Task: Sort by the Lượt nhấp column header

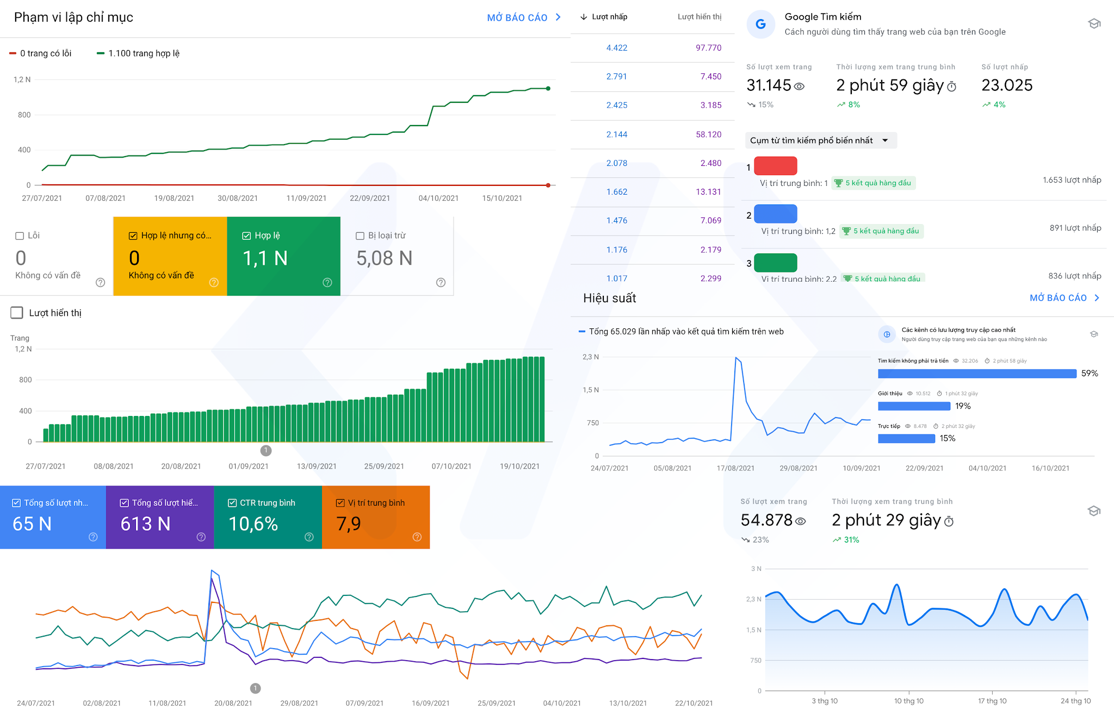Action: tap(609, 17)
